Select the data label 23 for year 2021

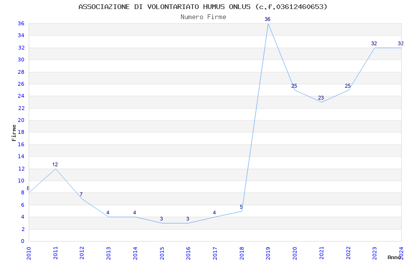tap(321, 98)
